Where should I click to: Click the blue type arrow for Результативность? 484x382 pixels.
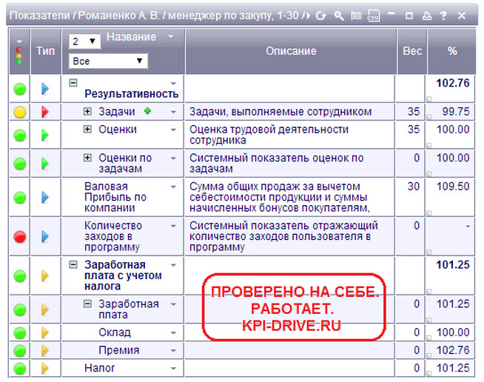[x=45, y=89]
